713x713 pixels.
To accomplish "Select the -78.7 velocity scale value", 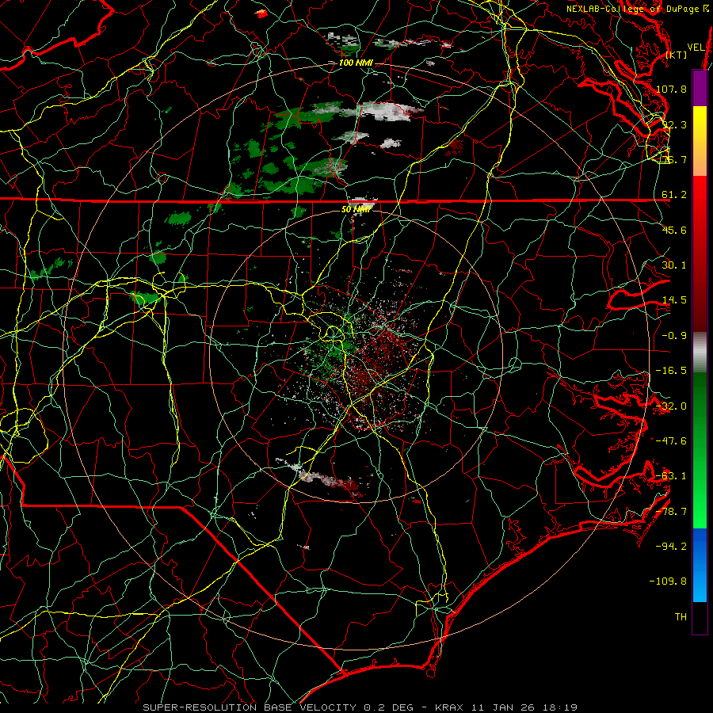I will pos(671,512).
